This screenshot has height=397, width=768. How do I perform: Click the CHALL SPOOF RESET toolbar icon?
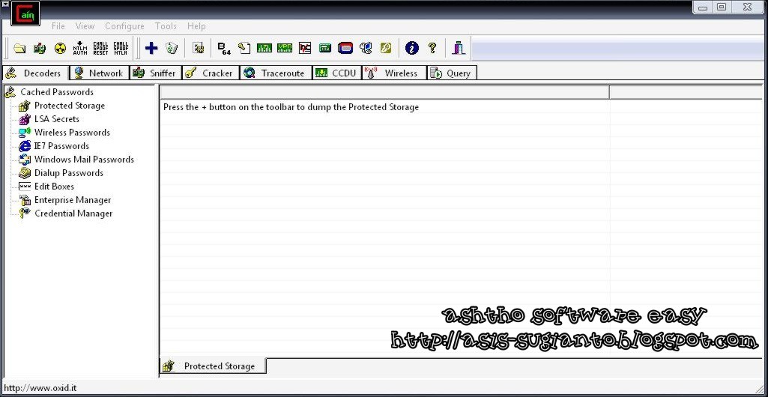(100, 48)
